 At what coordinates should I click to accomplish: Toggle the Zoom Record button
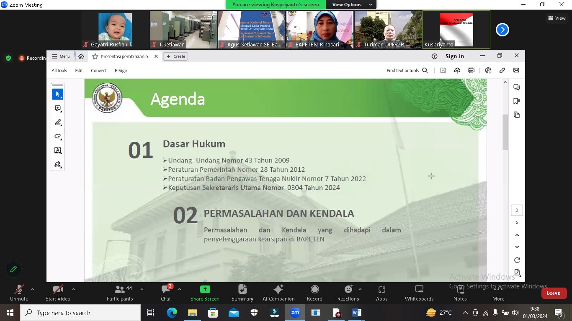click(x=314, y=293)
